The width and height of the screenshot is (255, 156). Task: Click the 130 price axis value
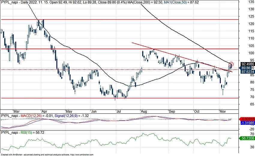[x=251, y=9]
